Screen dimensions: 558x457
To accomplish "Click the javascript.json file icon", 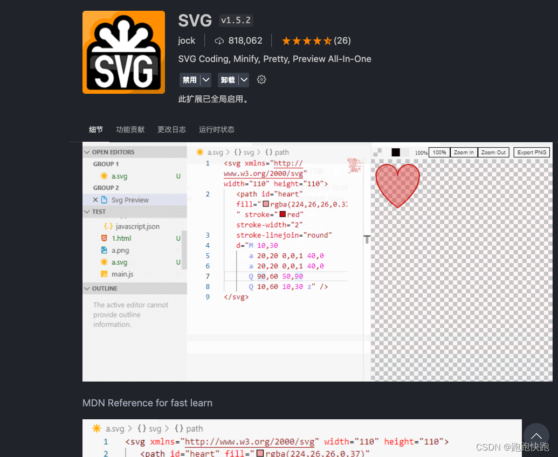I will click(x=107, y=226).
